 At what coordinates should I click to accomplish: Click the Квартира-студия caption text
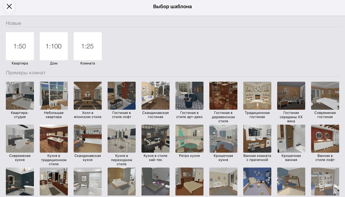(x=20, y=115)
